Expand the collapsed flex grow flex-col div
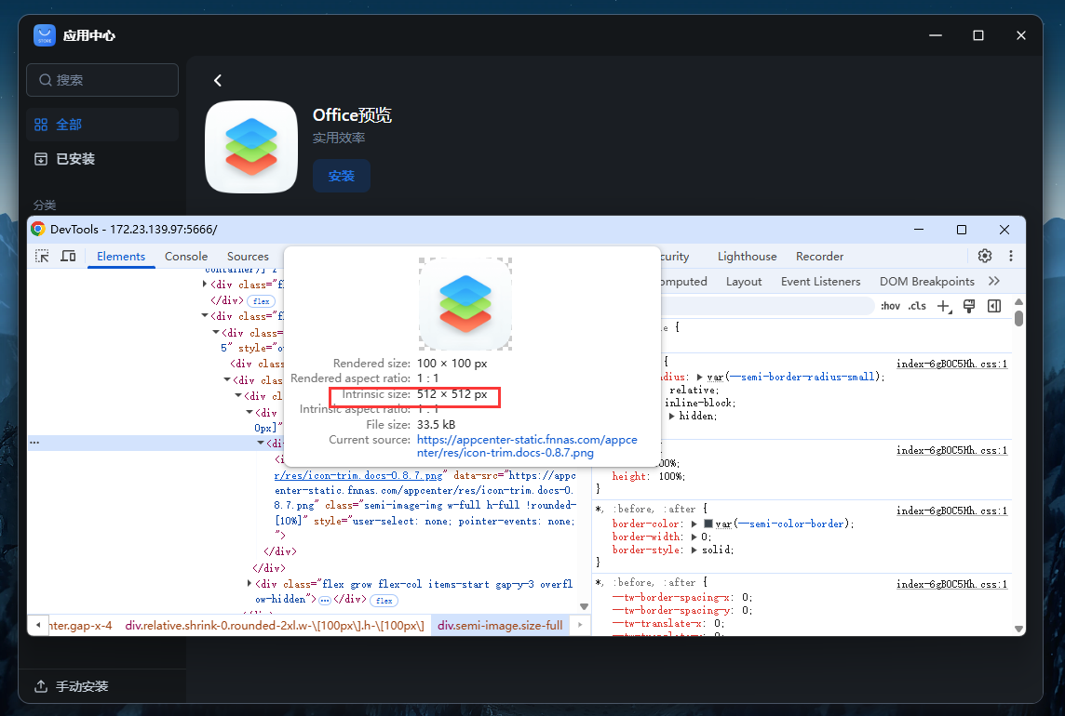 (249, 583)
